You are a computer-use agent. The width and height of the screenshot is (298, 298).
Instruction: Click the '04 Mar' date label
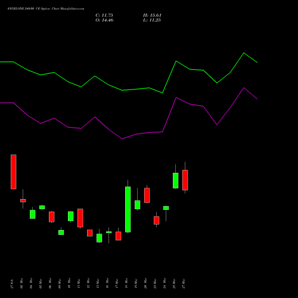pos(31,283)
